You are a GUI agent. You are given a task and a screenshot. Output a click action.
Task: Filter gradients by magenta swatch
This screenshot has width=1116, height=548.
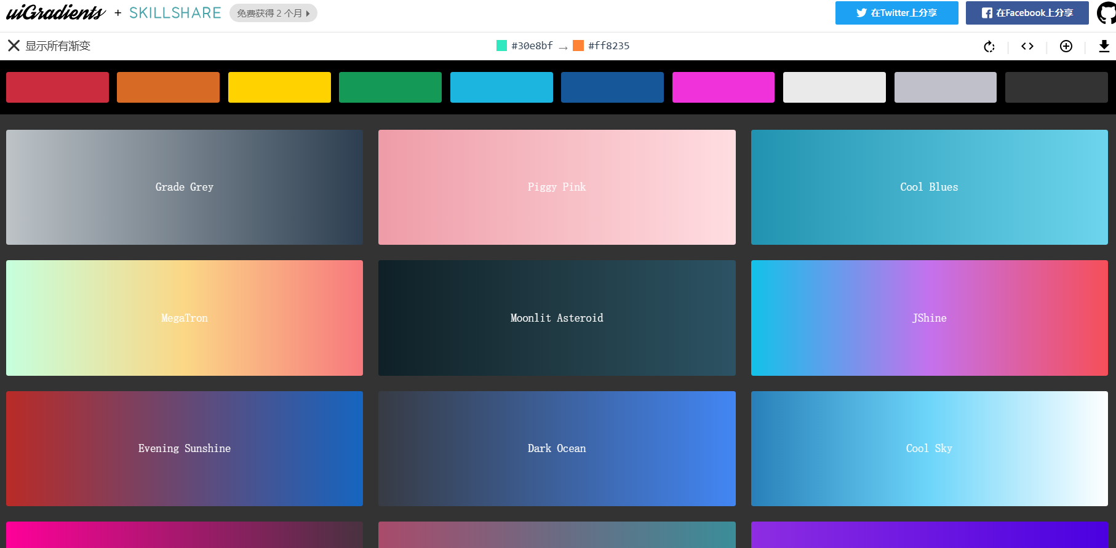(x=723, y=87)
